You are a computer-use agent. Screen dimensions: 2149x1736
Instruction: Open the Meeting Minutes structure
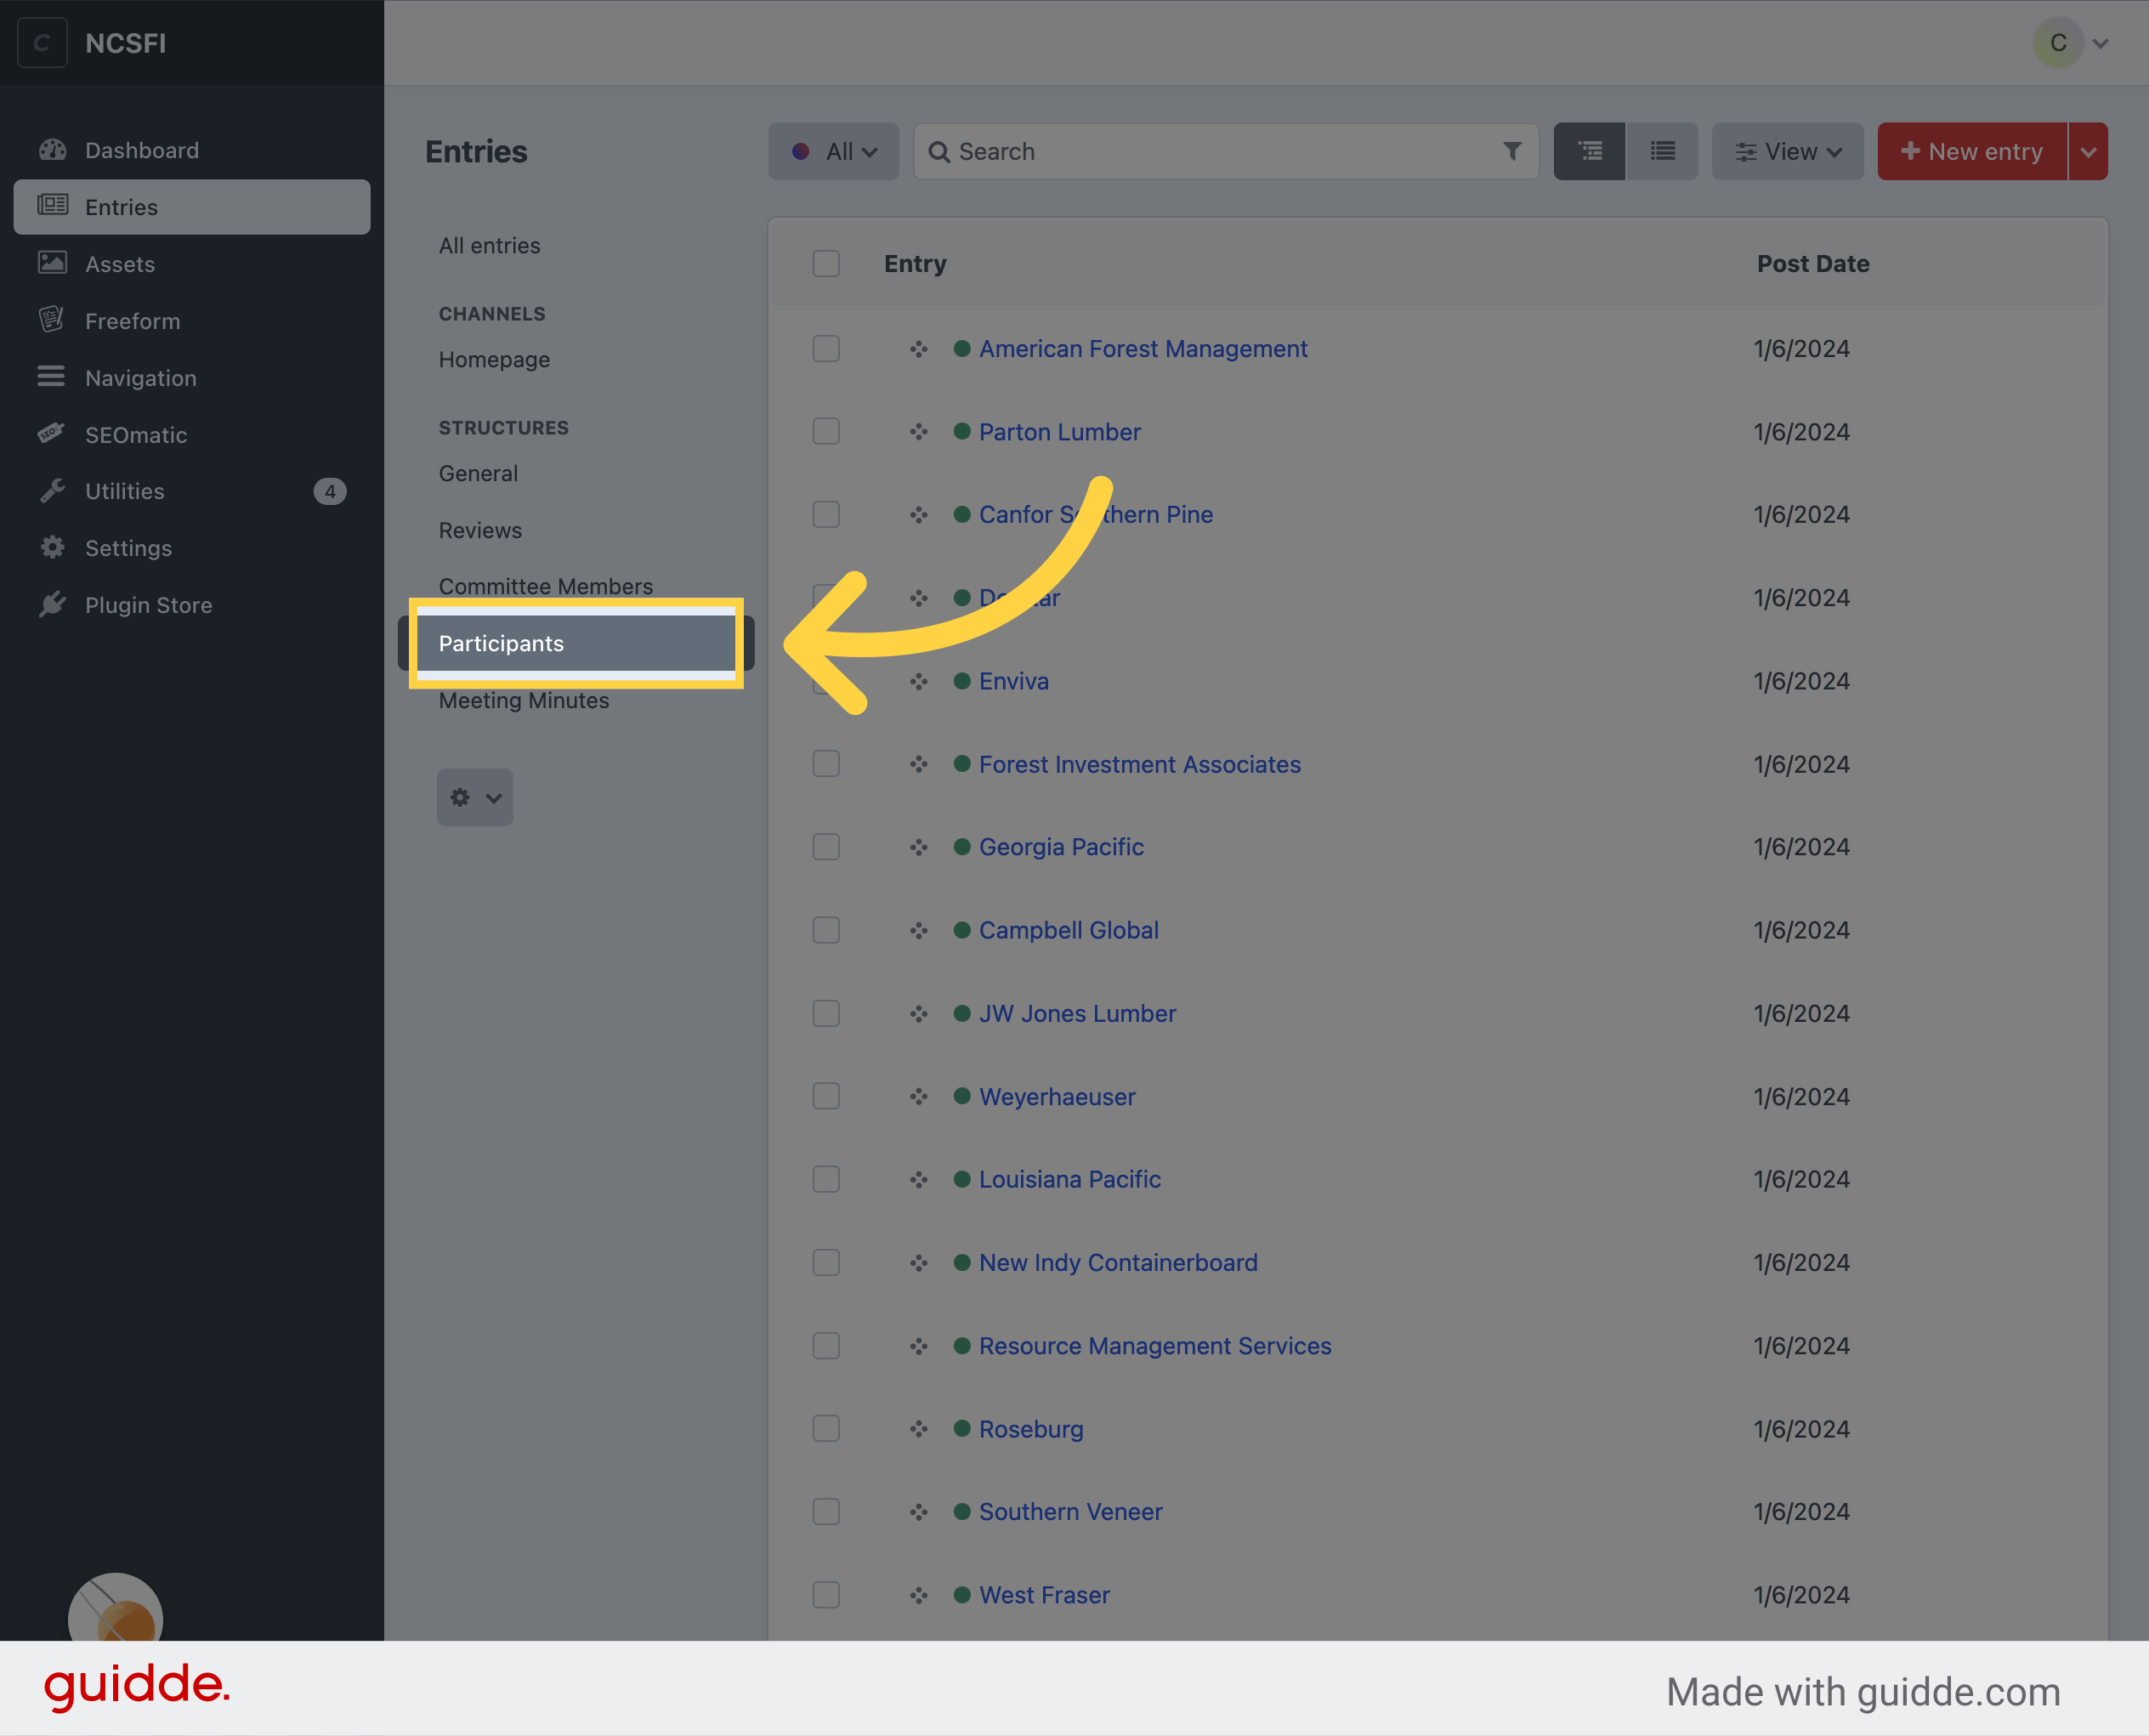pos(524,700)
